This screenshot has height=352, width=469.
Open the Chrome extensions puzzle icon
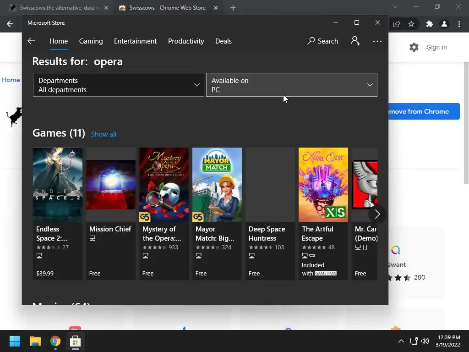tap(430, 24)
